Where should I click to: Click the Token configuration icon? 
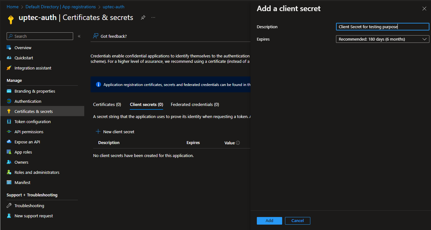pyautogui.click(x=9, y=122)
